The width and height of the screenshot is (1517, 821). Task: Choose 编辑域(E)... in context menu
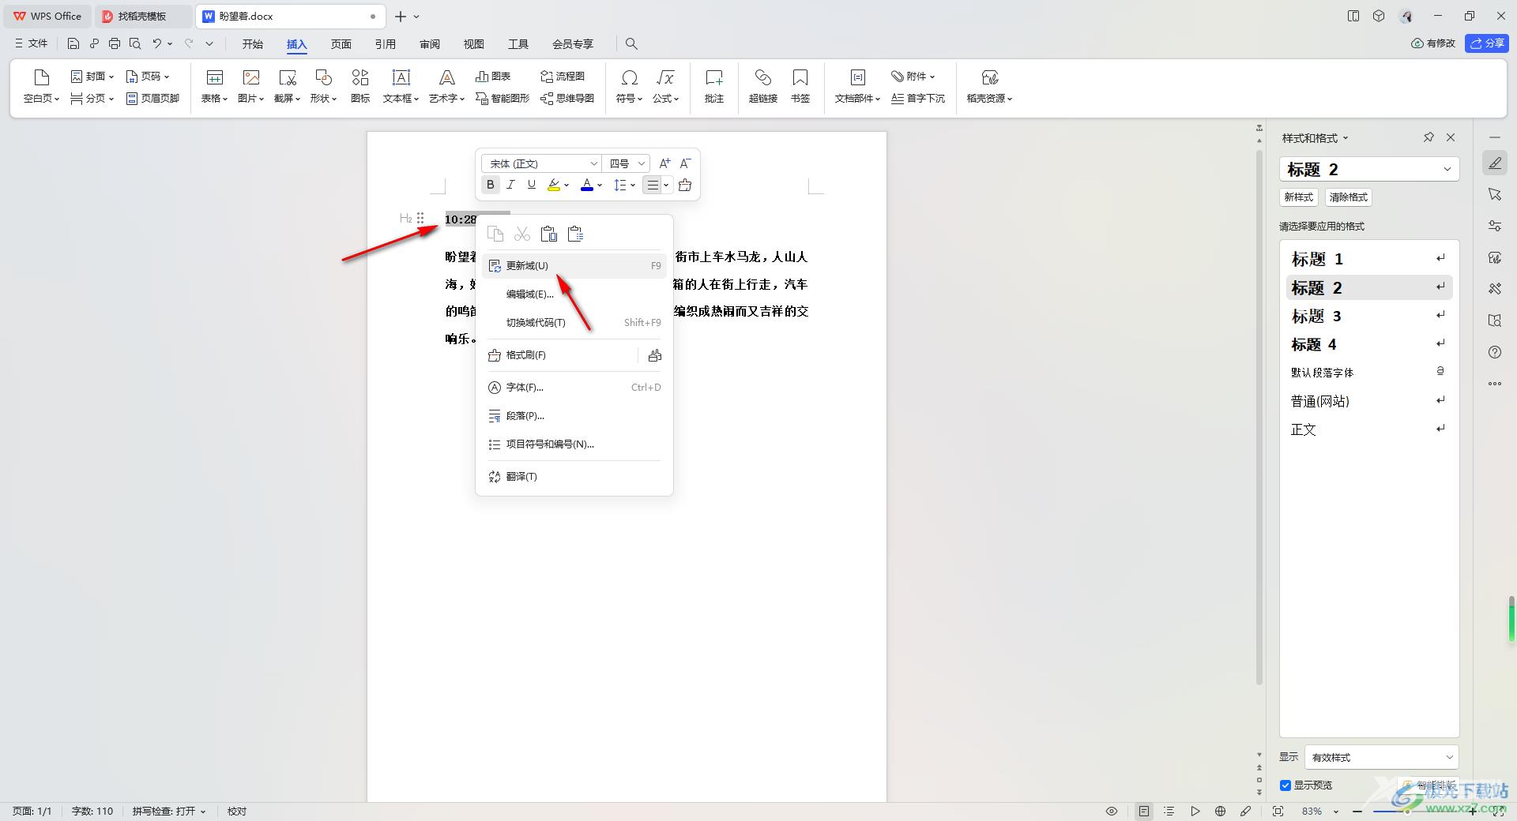click(574, 294)
